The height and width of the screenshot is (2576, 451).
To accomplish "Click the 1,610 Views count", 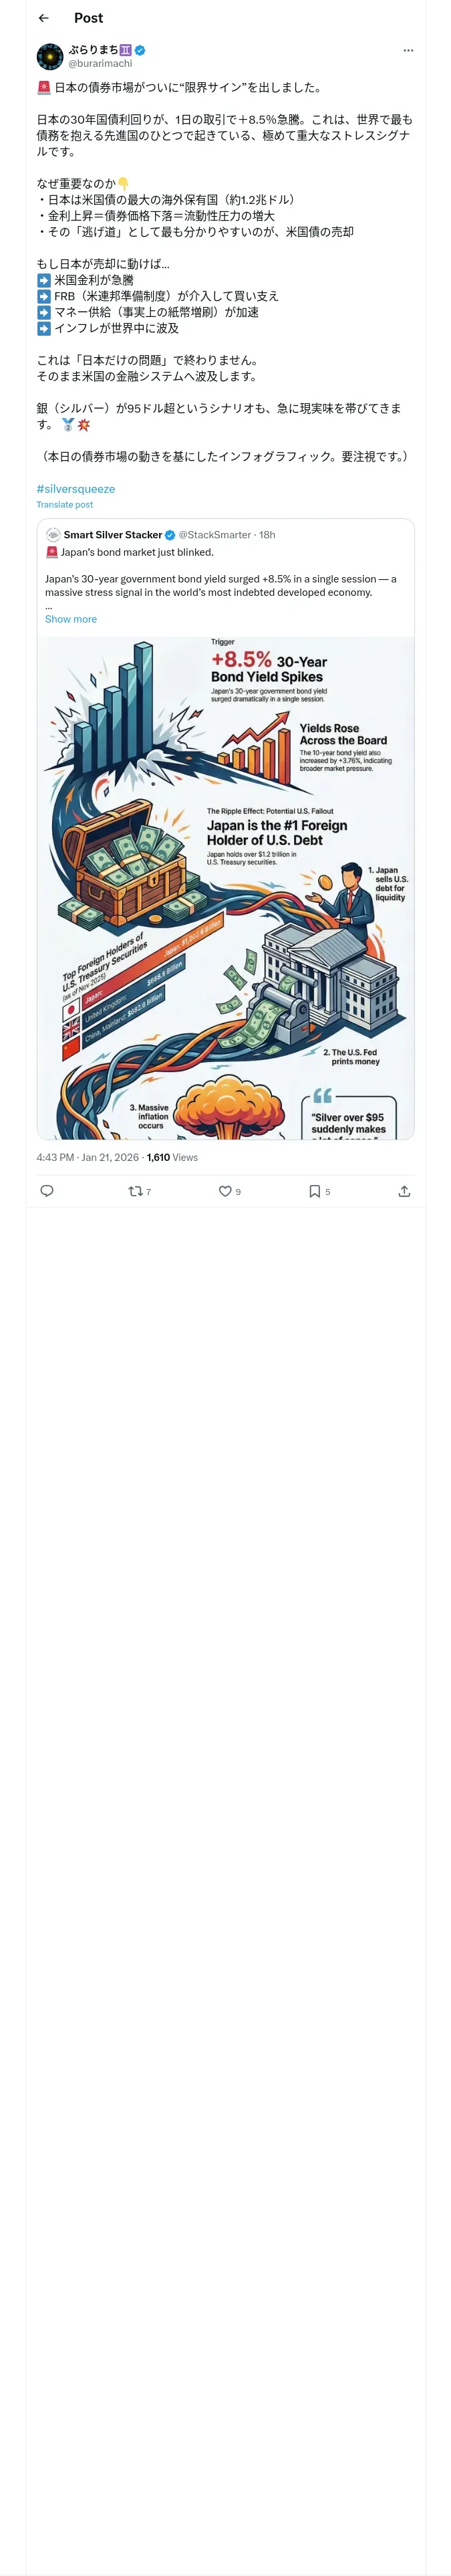I will pos(172,1157).
